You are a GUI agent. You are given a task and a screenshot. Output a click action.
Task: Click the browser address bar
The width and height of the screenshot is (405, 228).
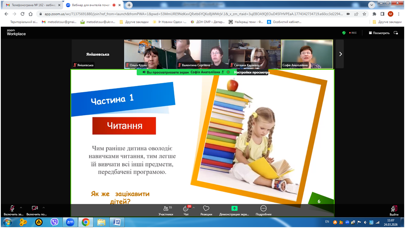pyautogui.click(x=186, y=14)
